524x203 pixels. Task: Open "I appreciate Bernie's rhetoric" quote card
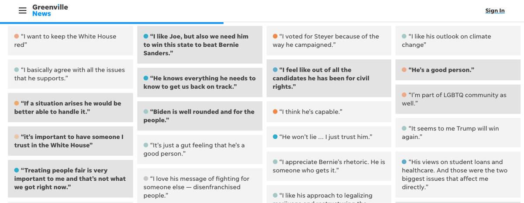pos(329,166)
